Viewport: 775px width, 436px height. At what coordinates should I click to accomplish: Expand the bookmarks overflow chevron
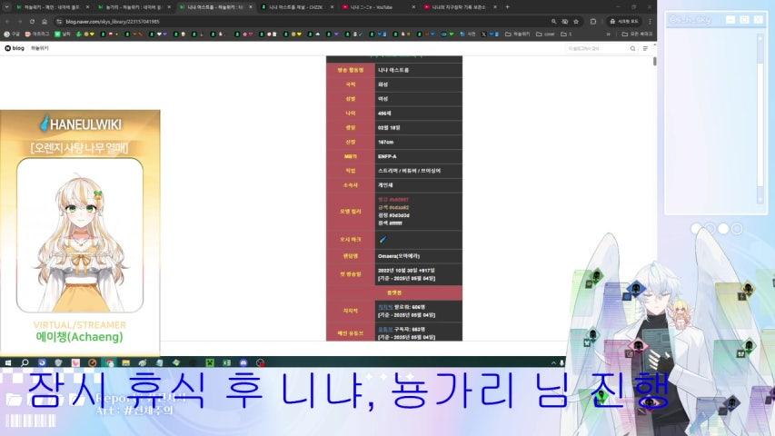coord(608,35)
